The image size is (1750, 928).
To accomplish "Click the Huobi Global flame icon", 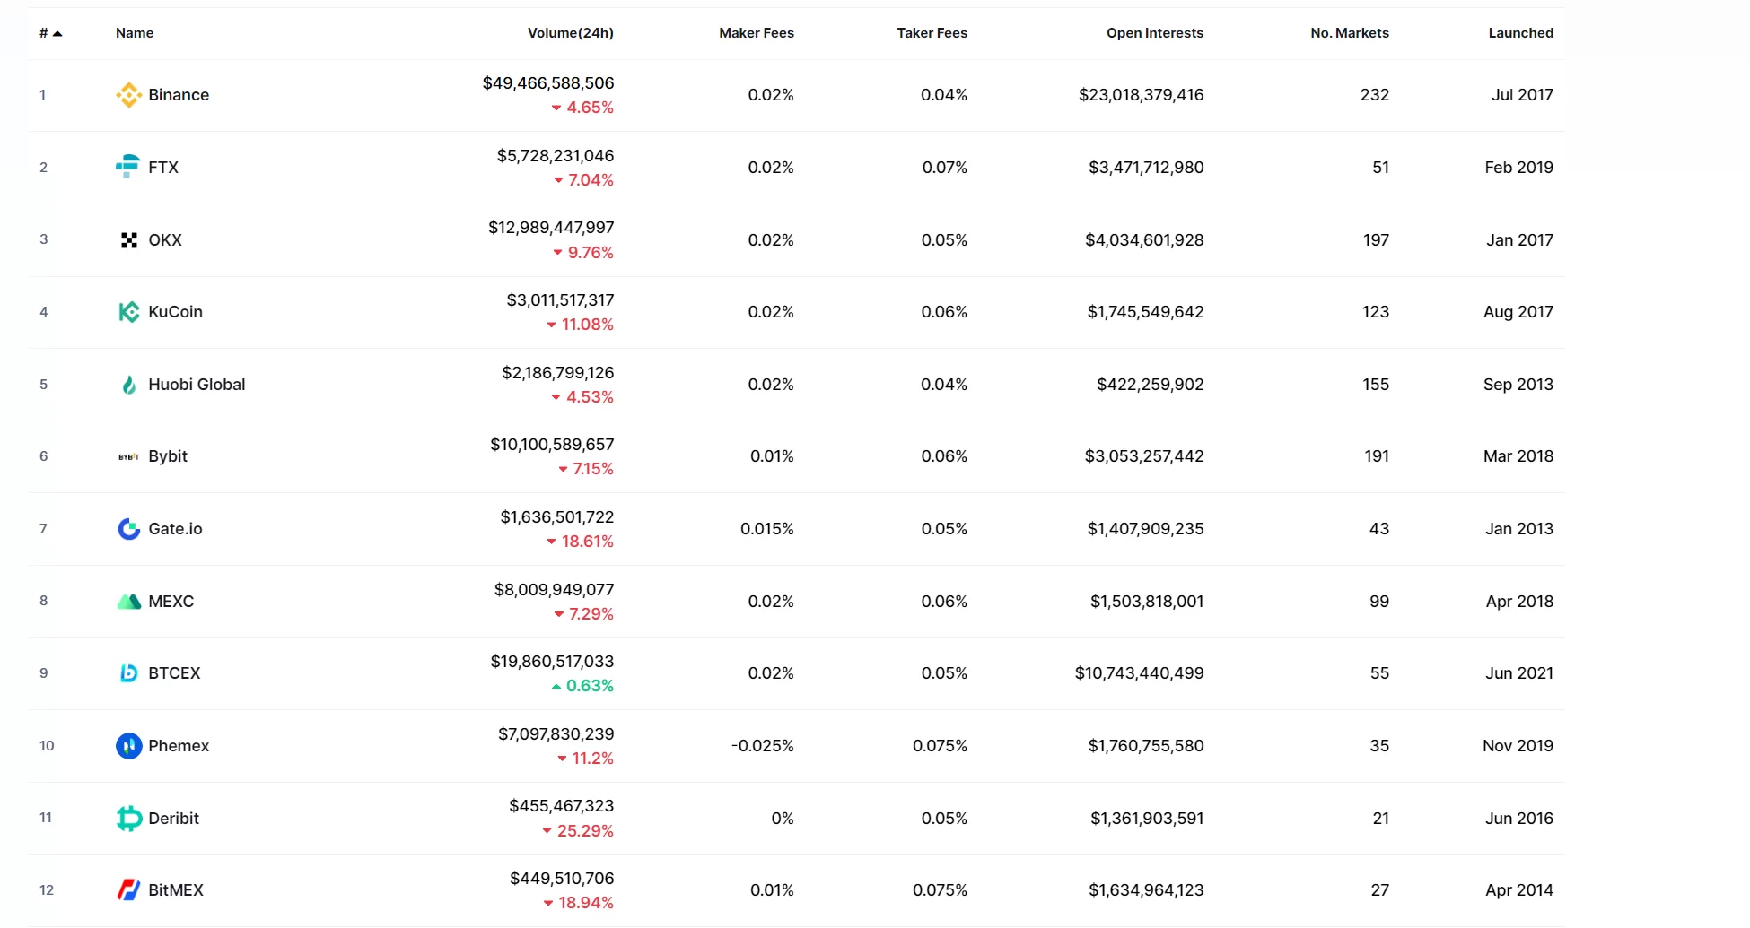I will click(x=128, y=385).
